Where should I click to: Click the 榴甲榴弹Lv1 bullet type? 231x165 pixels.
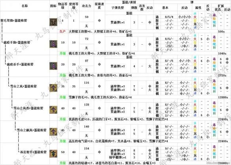tap(117, 157)
